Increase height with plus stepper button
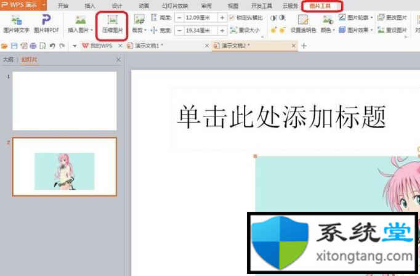420x276 pixels. [x=222, y=18]
